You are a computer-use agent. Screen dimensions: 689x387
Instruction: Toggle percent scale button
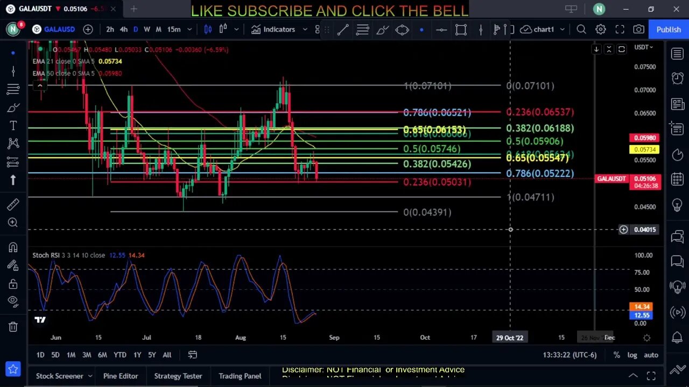(x=617, y=355)
